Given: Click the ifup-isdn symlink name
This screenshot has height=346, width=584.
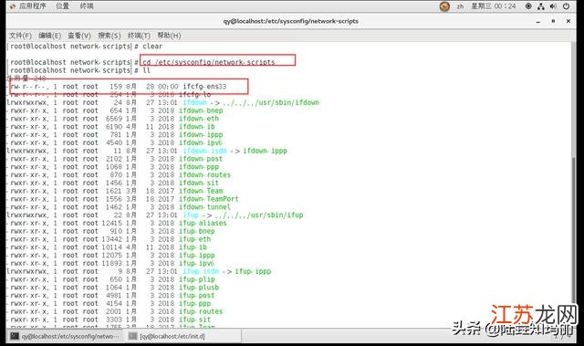Looking at the screenshot, I should pos(201,271).
